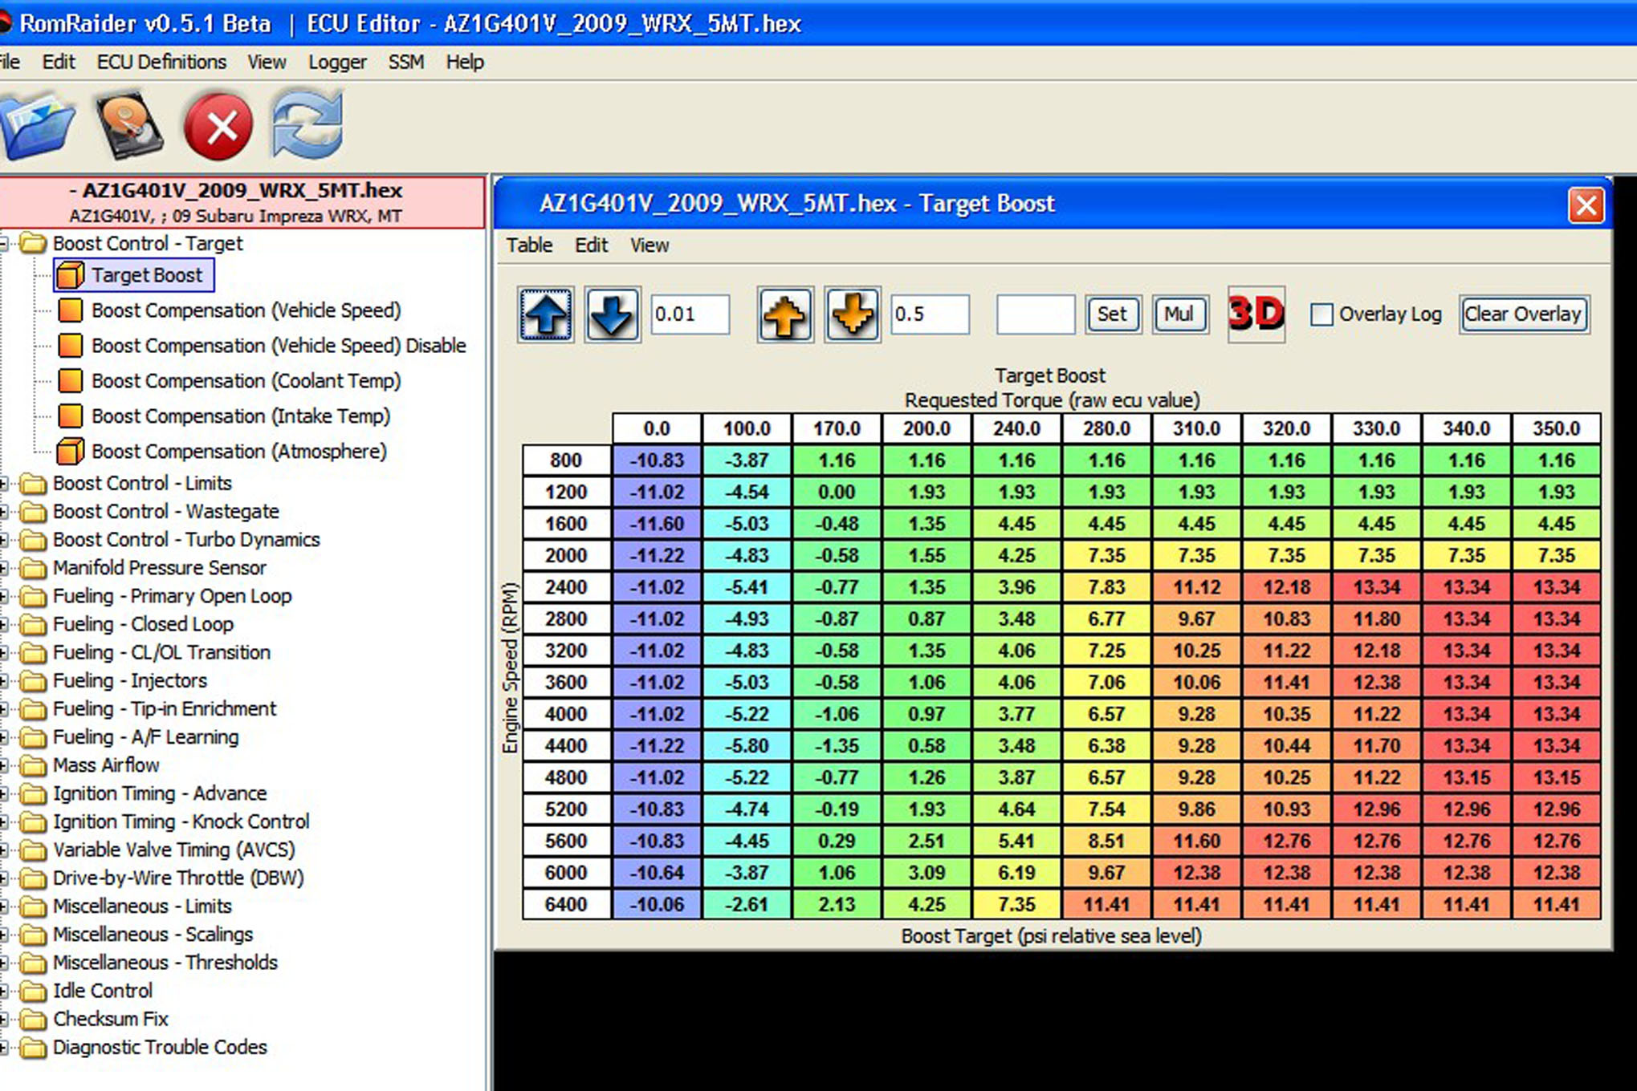Refresh ROM with blue arrows icon
This screenshot has width=1637, height=1091.
pyautogui.click(x=307, y=124)
